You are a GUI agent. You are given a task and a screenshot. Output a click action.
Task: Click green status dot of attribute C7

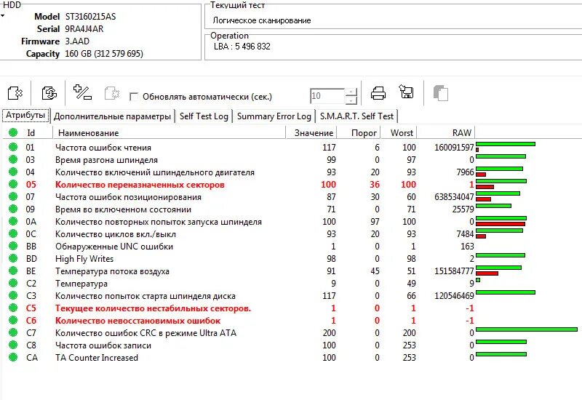(x=13, y=332)
